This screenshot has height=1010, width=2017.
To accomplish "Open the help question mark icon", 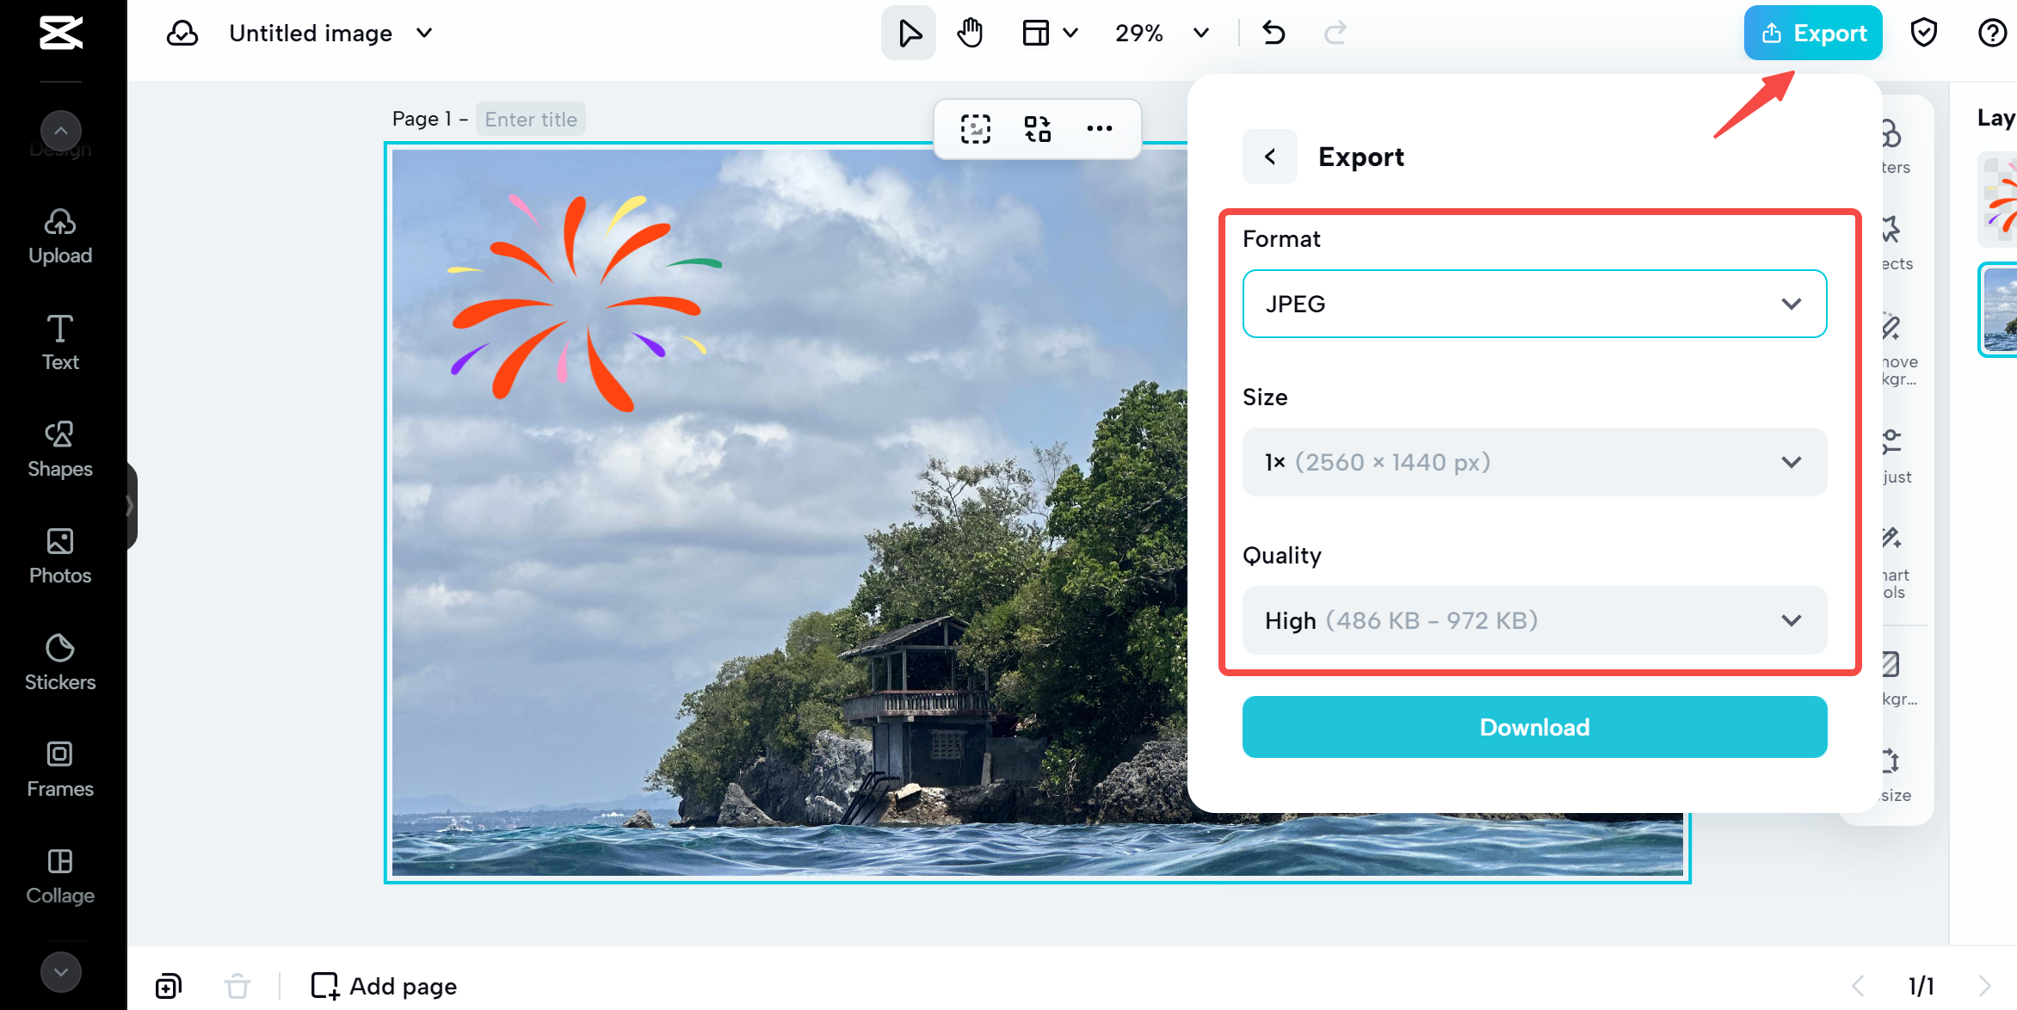I will [x=1991, y=33].
